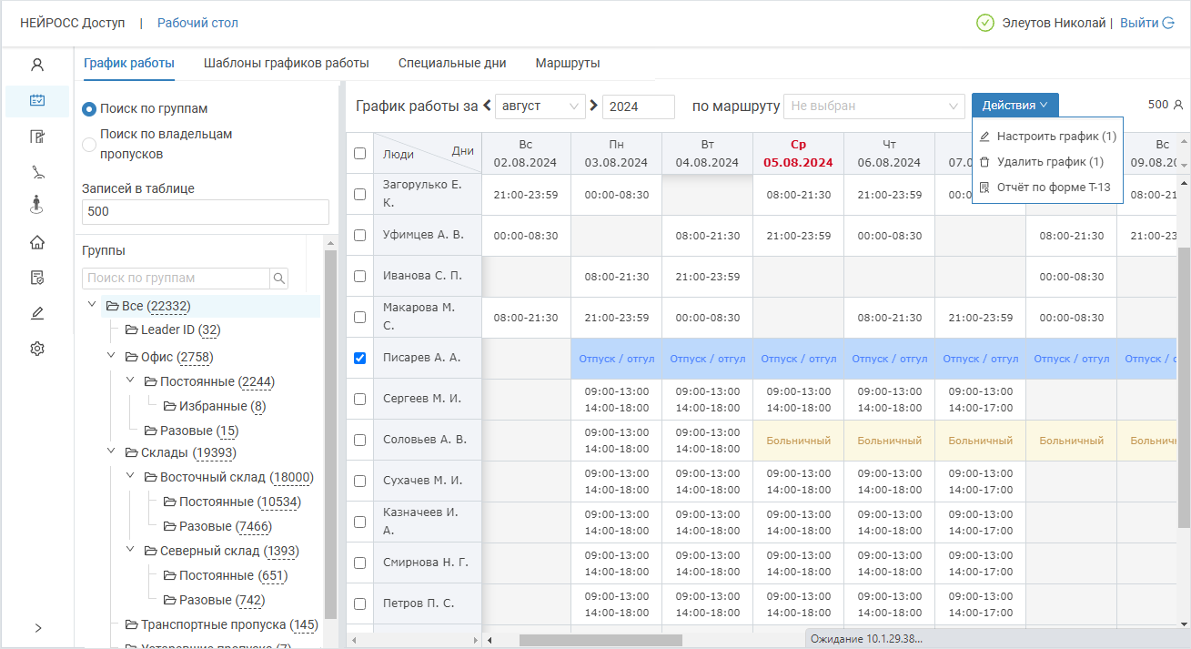Image resolution: width=1191 pixels, height=649 pixels.
Task: Toggle the select-all checkbox in table header
Action: pyautogui.click(x=359, y=154)
